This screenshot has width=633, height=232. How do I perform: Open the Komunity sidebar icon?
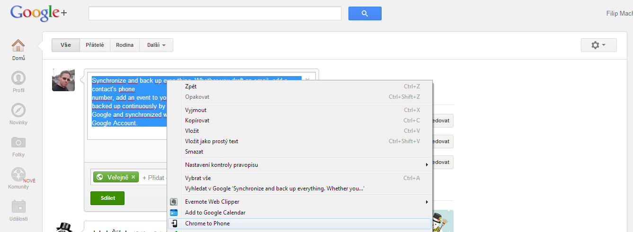click(18, 174)
